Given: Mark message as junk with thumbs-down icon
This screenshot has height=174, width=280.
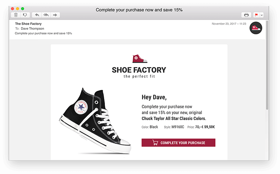Looking at the screenshot, I should coord(25,15).
